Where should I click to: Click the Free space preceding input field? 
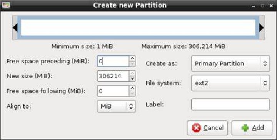(x=113, y=61)
